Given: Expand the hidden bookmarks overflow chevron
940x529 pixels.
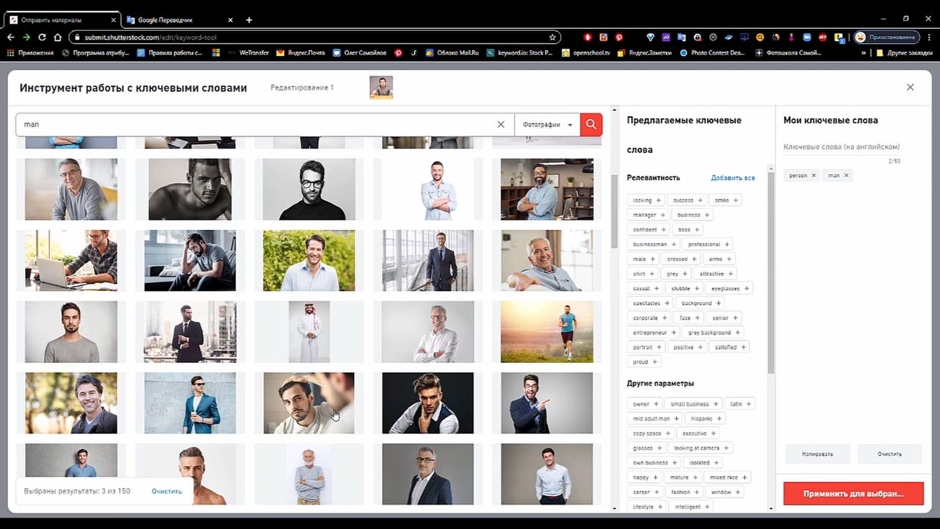Looking at the screenshot, I should point(863,53).
